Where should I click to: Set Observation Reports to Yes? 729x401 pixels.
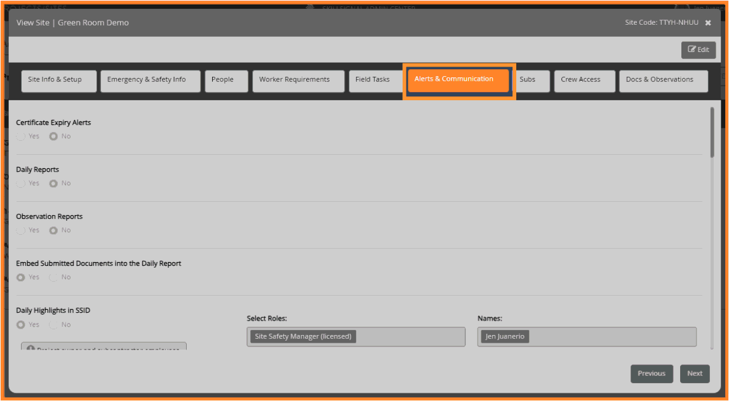[20, 230]
